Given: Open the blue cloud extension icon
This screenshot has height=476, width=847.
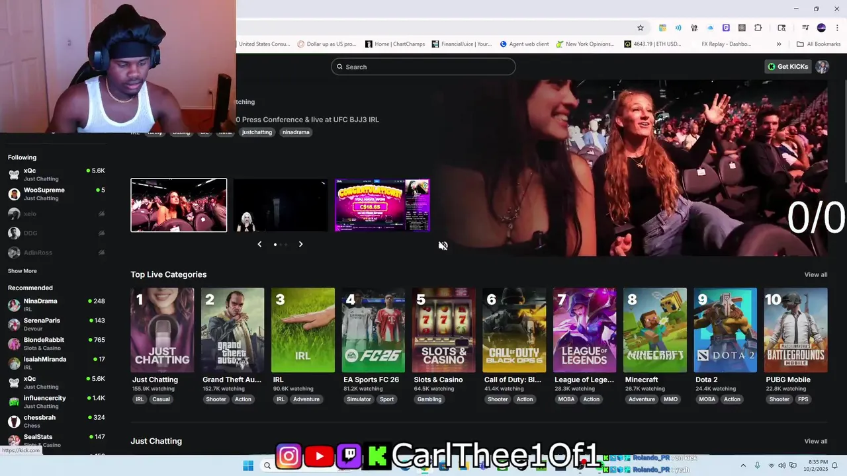Looking at the screenshot, I should pyautogui.click(x=710, y=28).
